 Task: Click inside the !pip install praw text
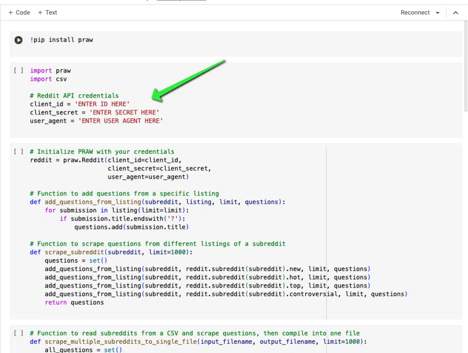click(62, 40)
